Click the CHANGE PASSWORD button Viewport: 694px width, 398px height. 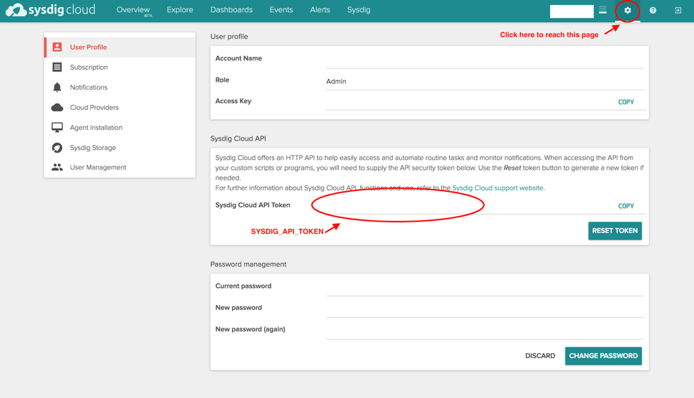(604, 355)
